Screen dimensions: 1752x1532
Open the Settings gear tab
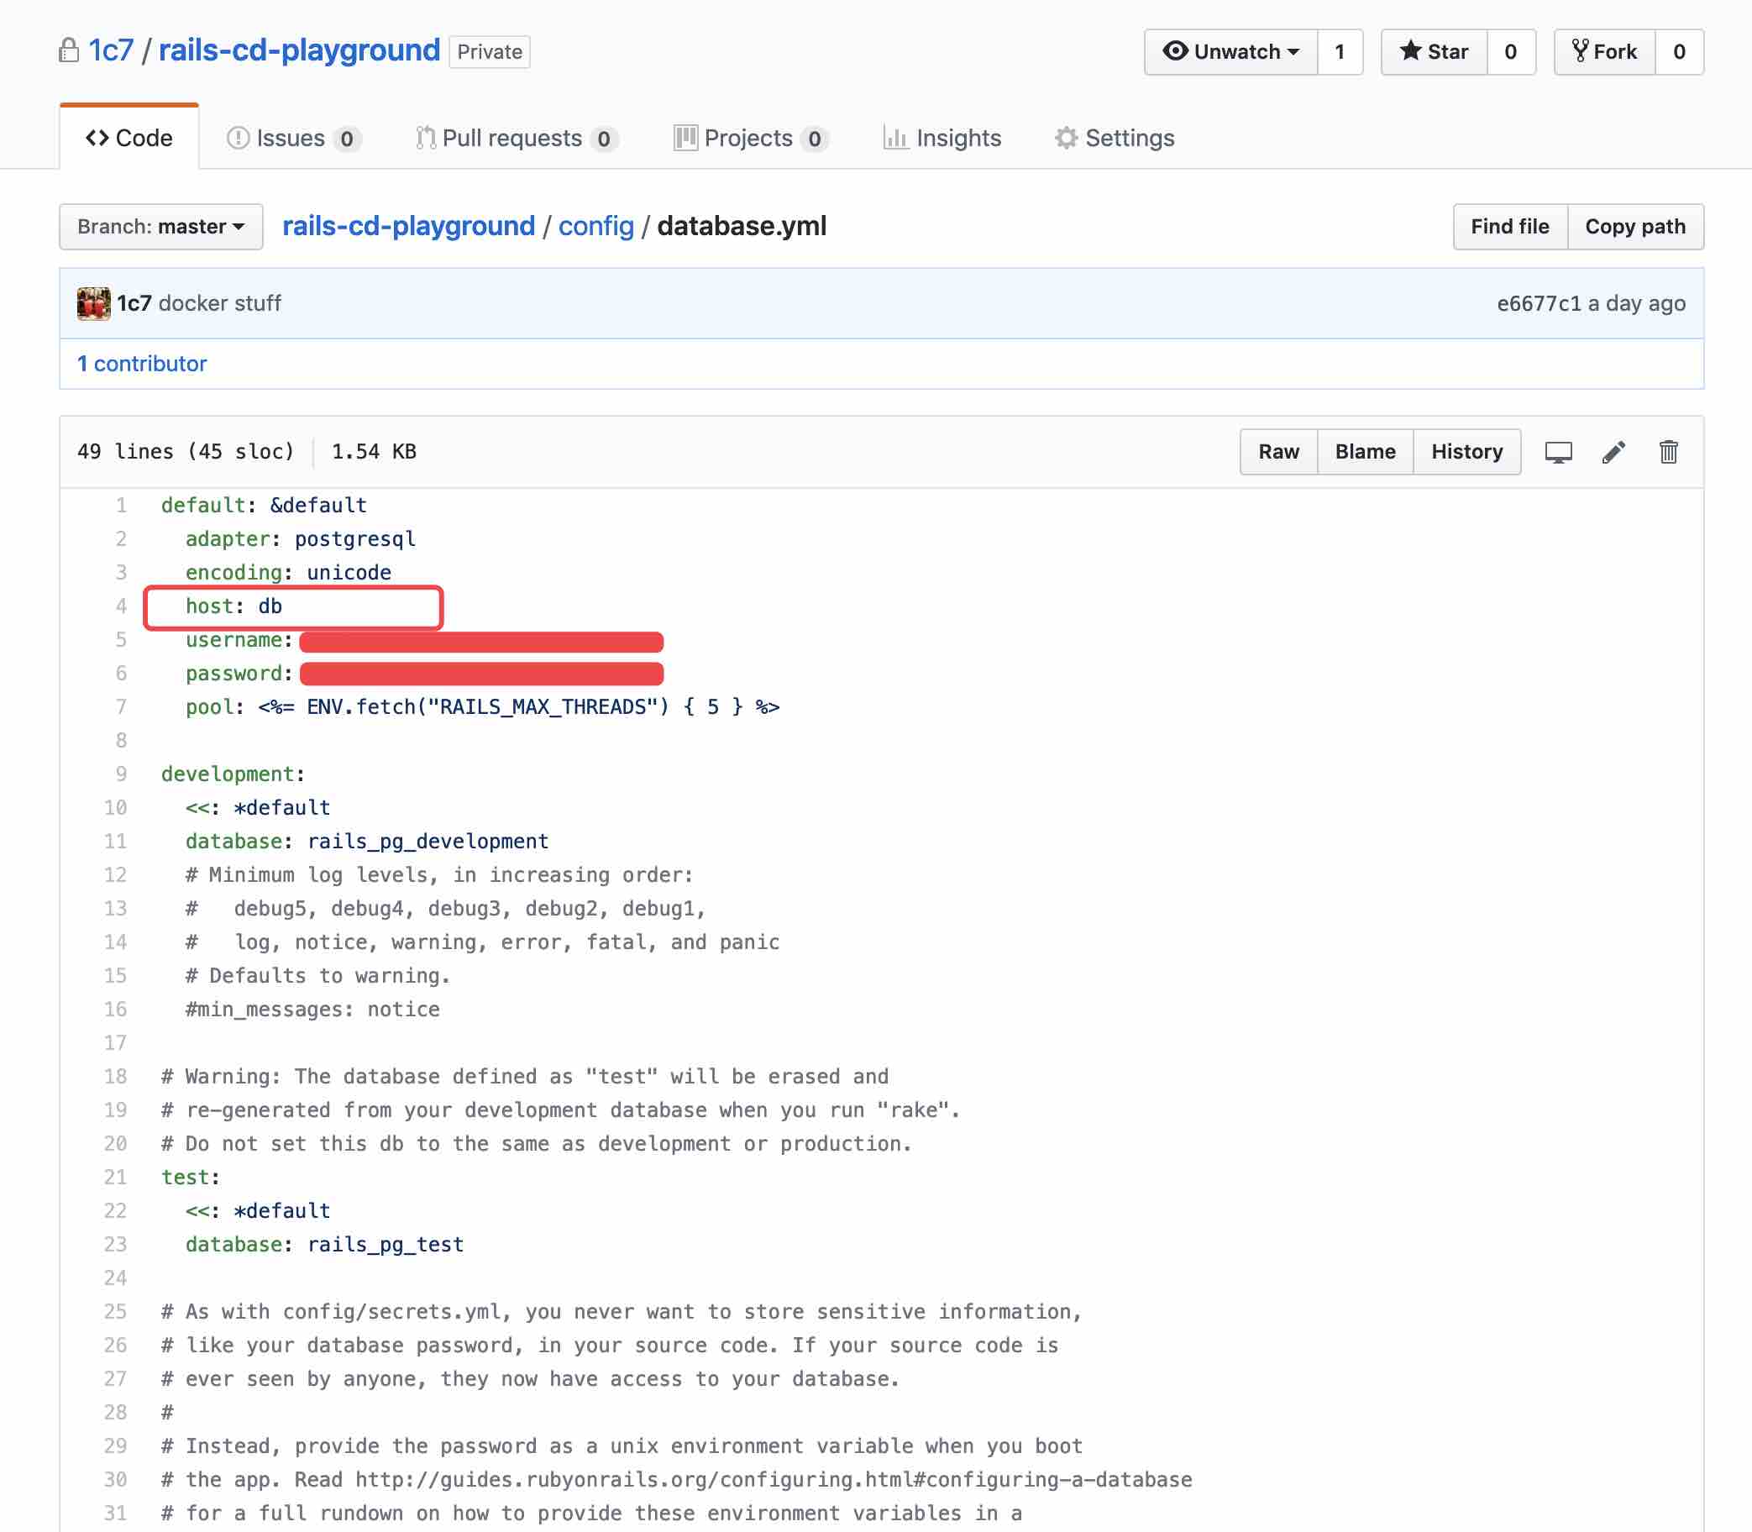click(x=1115, y=139)
